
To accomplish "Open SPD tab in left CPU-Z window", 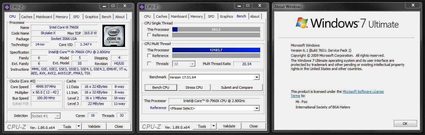I will 76,17.
